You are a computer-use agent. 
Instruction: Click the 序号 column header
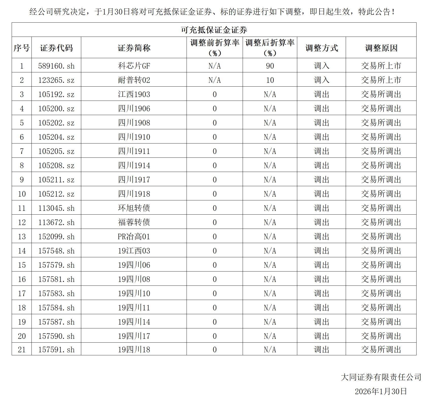click(22, 48)
